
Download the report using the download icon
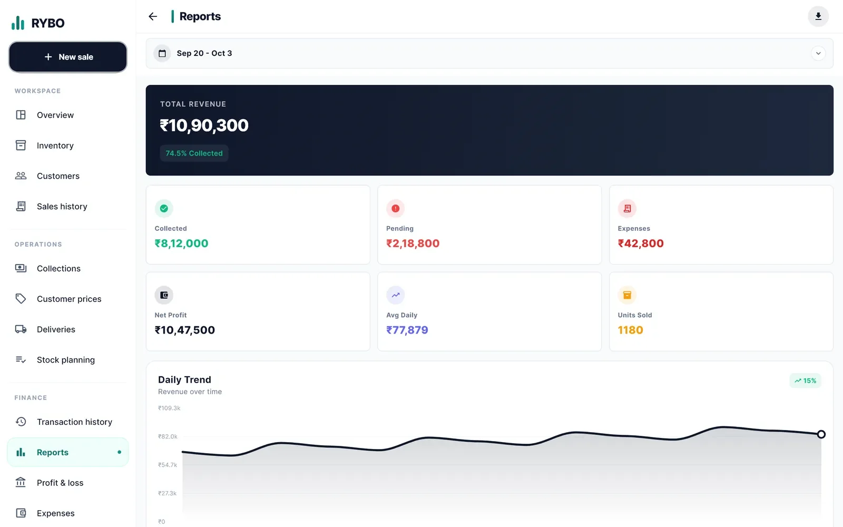818,16
